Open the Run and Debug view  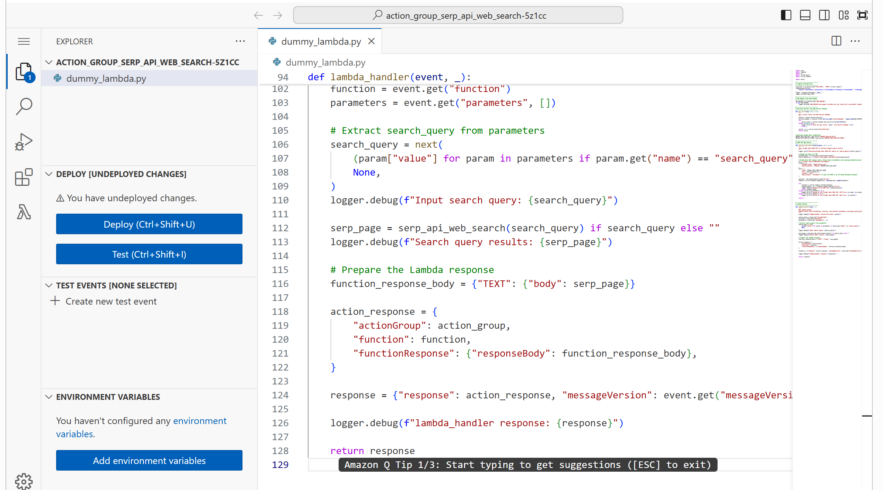click(23, 141)
